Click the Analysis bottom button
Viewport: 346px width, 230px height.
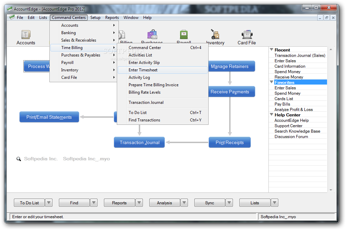165,203
